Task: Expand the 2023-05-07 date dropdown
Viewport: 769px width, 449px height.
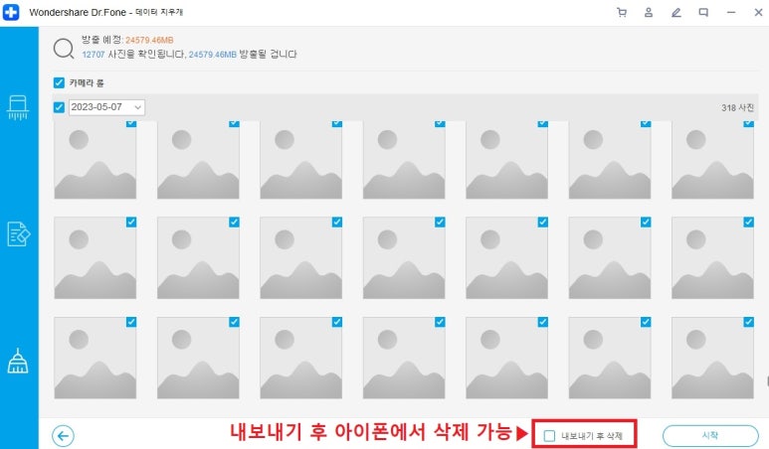Action: (137, 107)
